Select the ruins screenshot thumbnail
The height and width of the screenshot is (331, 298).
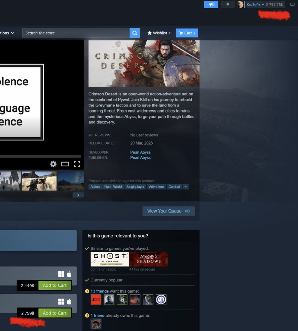point(10,181)
